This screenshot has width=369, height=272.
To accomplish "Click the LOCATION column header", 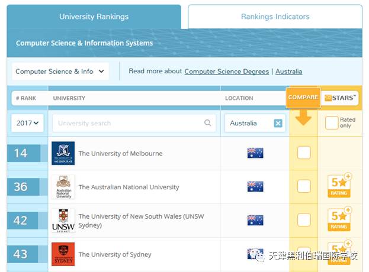I will 239,98.
